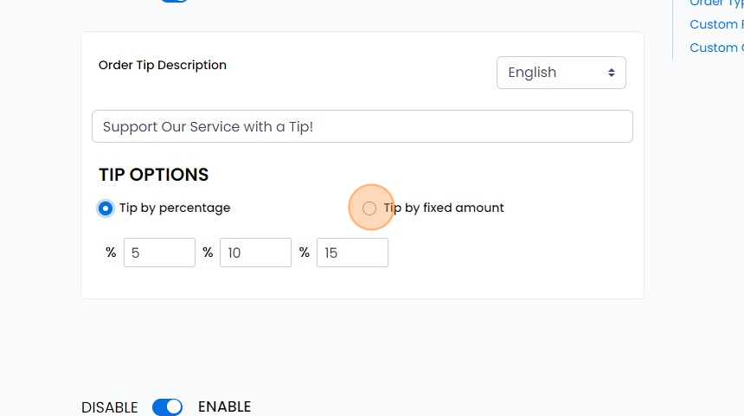
Task: Focus the percentage field containing 15
Action: [352, 253]
